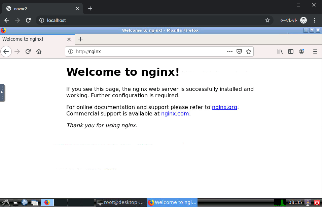Launch the web browser globe icon in taskbar

click(x=25, y=203)
